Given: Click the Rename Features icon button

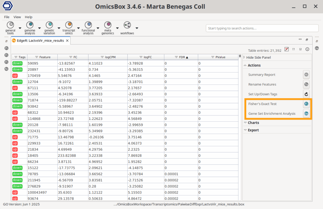Looking at the screenshot, I should click(x=306, y=84).
